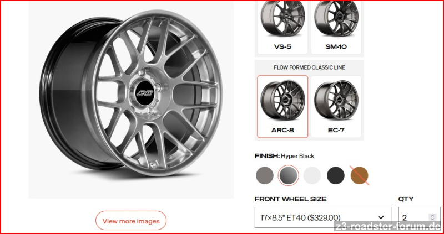The width and height of the screenshot is (444, 234).
Task: Click the chevron in wheel size dropdown
Action: [381, 217]
